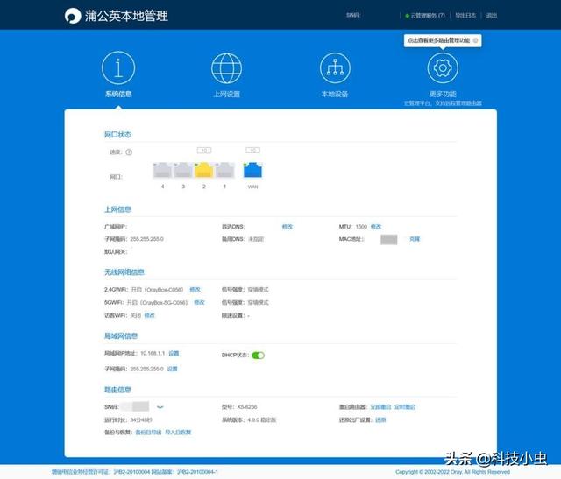Click the speed help question mark icon
The width and height of the screenshot is (561, 479).
[x=129, y=151]
